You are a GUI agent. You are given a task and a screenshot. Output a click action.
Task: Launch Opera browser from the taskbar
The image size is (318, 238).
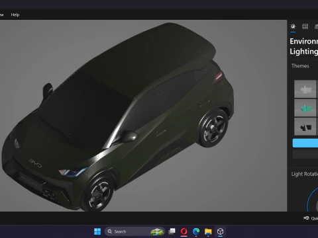tap(184, 231)
